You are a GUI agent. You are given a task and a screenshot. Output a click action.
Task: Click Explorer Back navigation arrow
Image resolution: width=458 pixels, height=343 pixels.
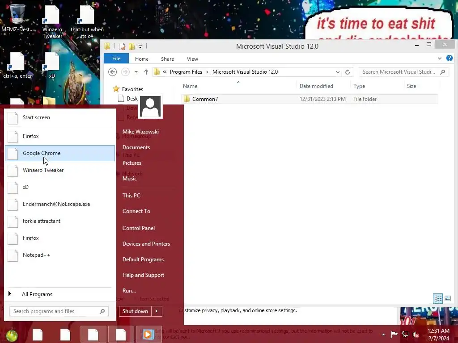coord(112,72)
